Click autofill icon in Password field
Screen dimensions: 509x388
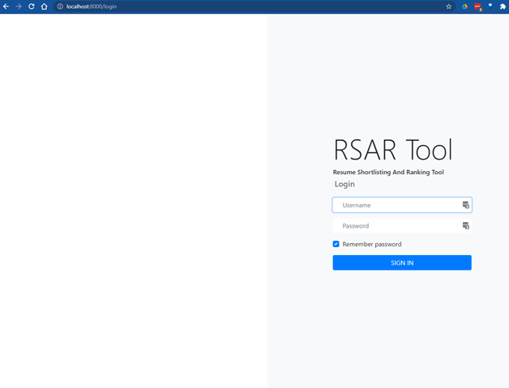466,226
